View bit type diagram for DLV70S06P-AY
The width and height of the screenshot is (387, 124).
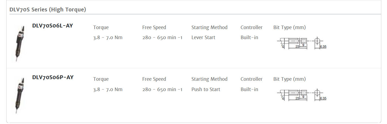tap(302, 95)
